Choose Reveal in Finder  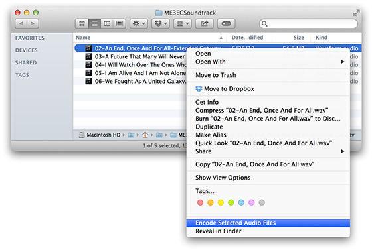[268, 231]
